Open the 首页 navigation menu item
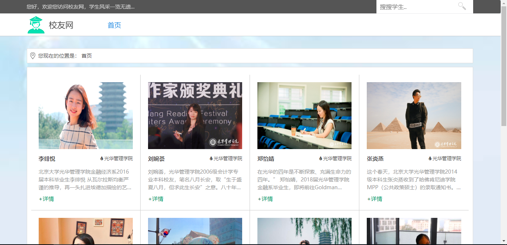Image resolution: width=507 pixels, height=245 pixels. pos(114,25)
